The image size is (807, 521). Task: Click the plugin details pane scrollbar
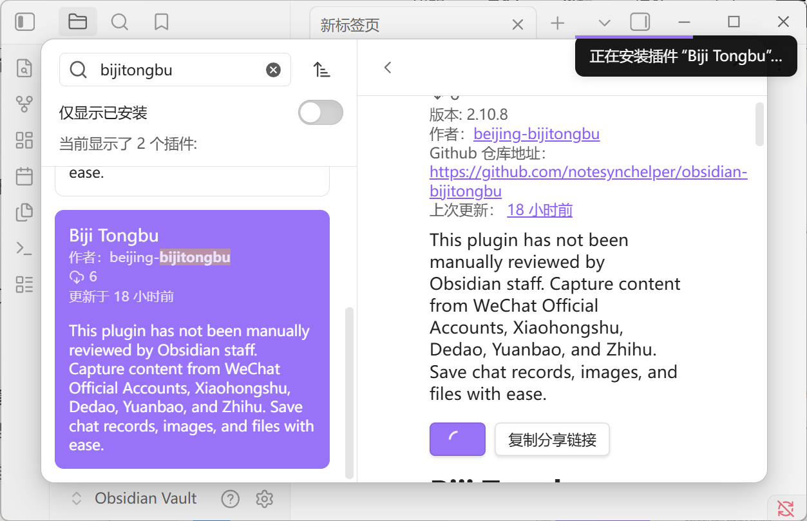coord(759,124)
